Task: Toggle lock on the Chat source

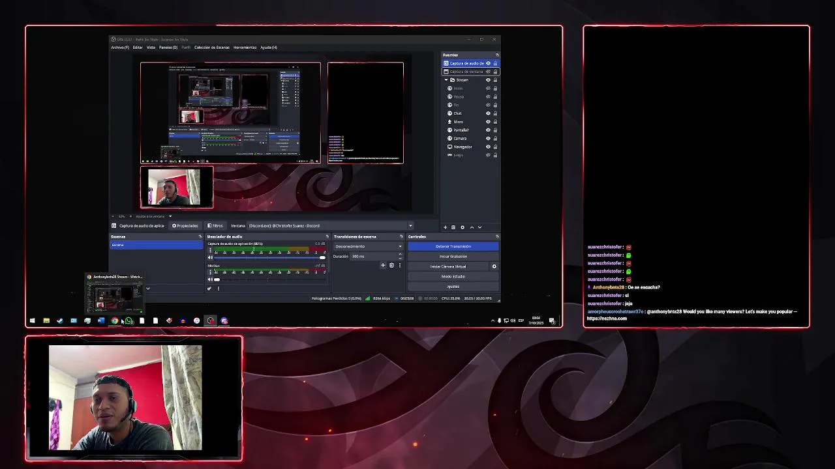Action: click(495, 113)
